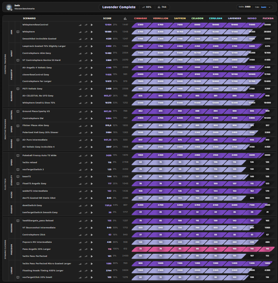Select the FUCHSIA rank header

coord(268,18)
